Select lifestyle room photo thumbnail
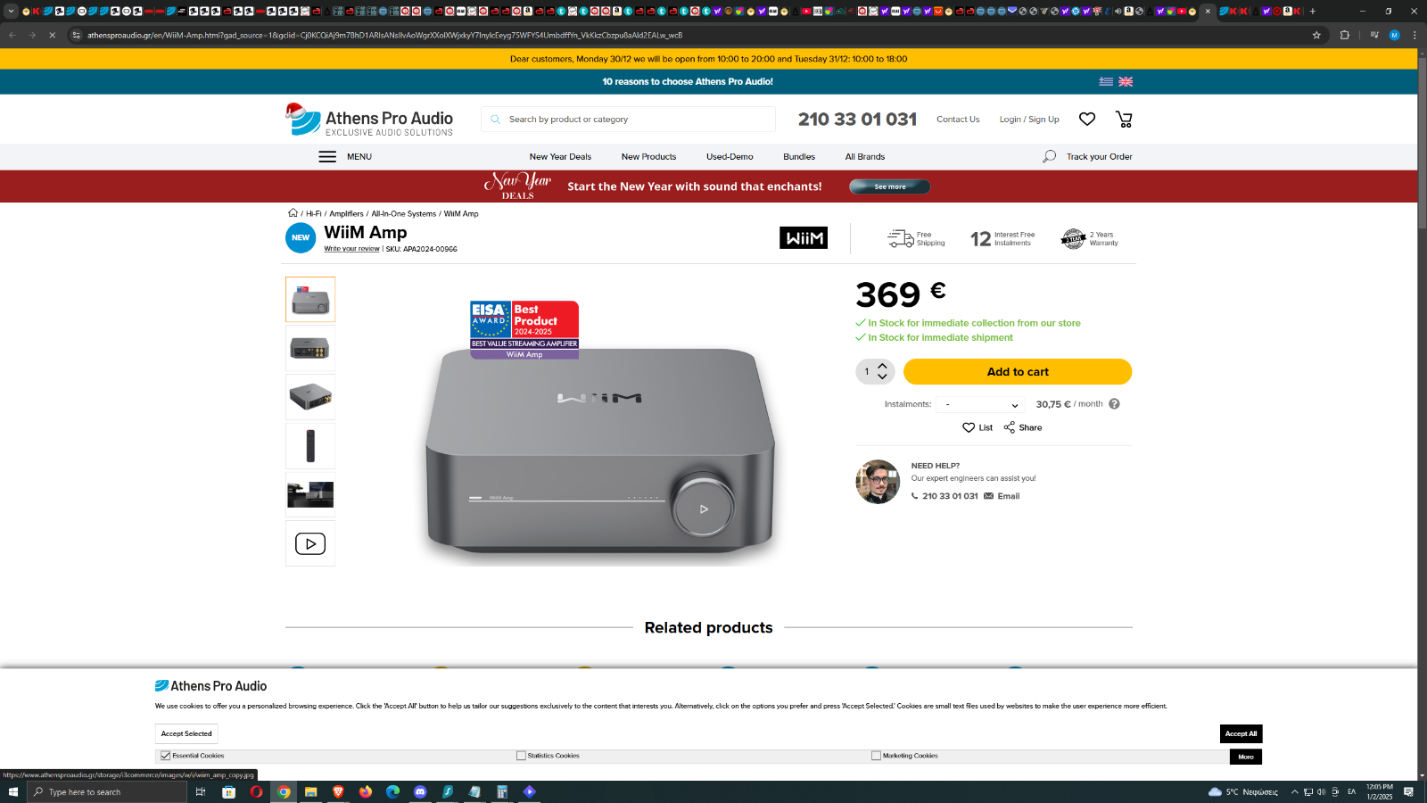 tap(310, 494)
